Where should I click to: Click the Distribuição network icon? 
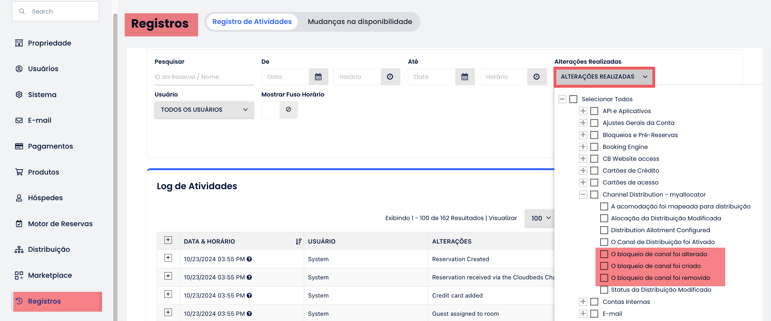pos(19,250)
